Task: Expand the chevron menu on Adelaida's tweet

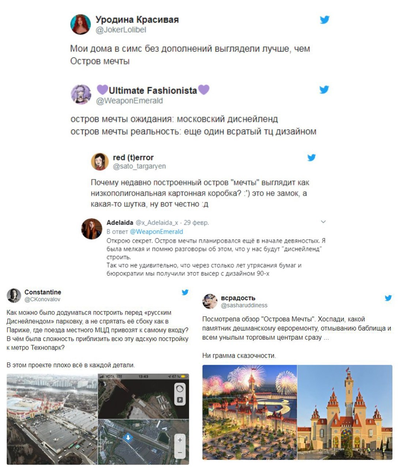Action: pyautogui.click(x=323, y=222)
